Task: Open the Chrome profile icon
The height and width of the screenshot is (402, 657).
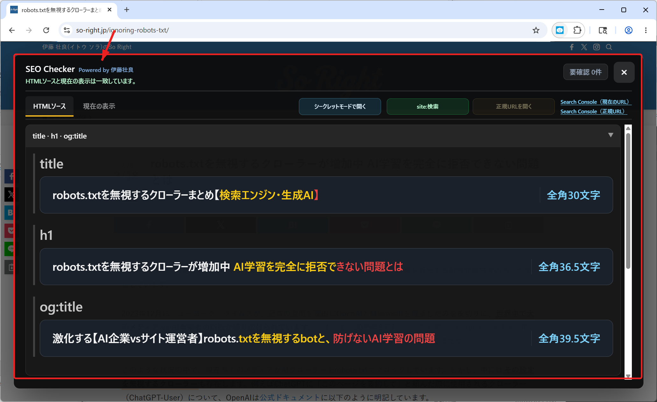Action: coord(629,30)
